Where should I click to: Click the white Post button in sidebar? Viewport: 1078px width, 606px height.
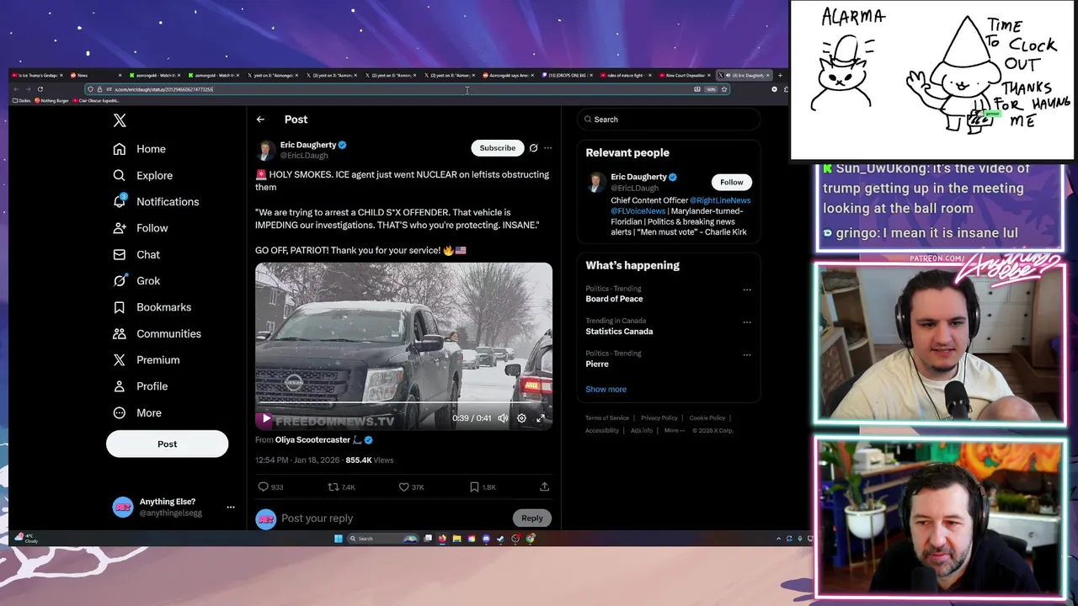pyautogui.click(x=167, y=444)
